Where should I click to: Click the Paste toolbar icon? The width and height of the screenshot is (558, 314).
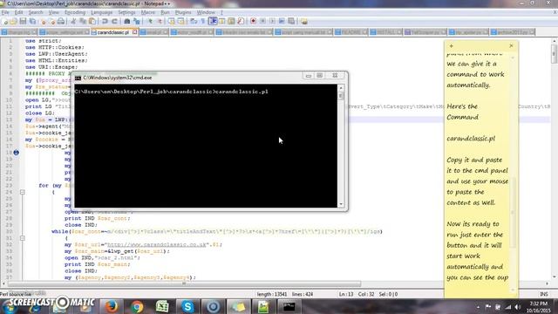pyautogui.click(x=92, y=21)
